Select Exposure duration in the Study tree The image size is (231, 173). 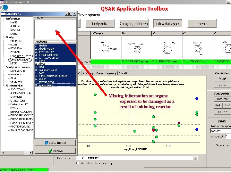21,56
